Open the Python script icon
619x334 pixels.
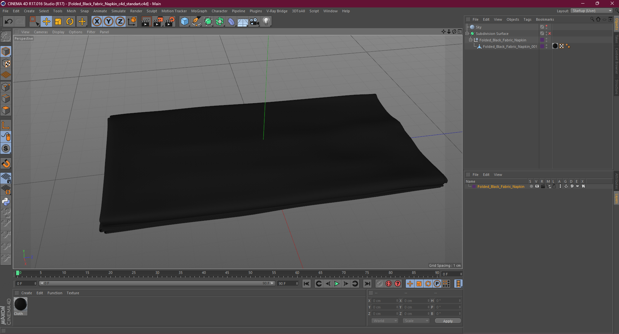click(6, 201)
